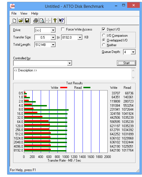Minimize the ATTO Disk Benchmark window

point(116,5)
